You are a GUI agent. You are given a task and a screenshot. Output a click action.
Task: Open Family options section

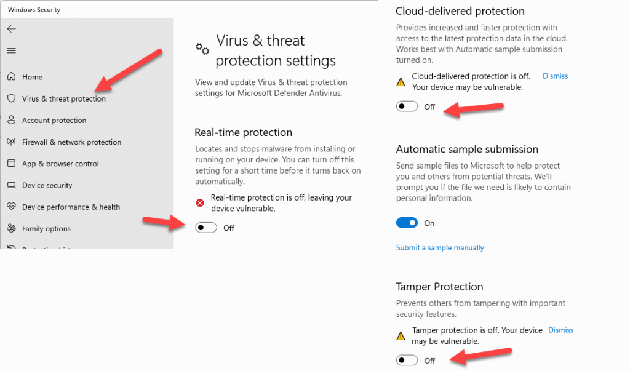point(46,228)
